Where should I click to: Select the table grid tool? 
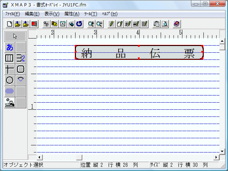[x=10, y=58]
